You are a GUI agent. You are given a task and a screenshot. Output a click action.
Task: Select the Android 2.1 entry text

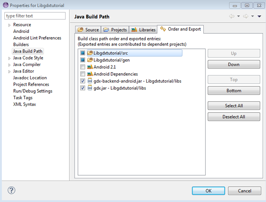click(104, 67)
